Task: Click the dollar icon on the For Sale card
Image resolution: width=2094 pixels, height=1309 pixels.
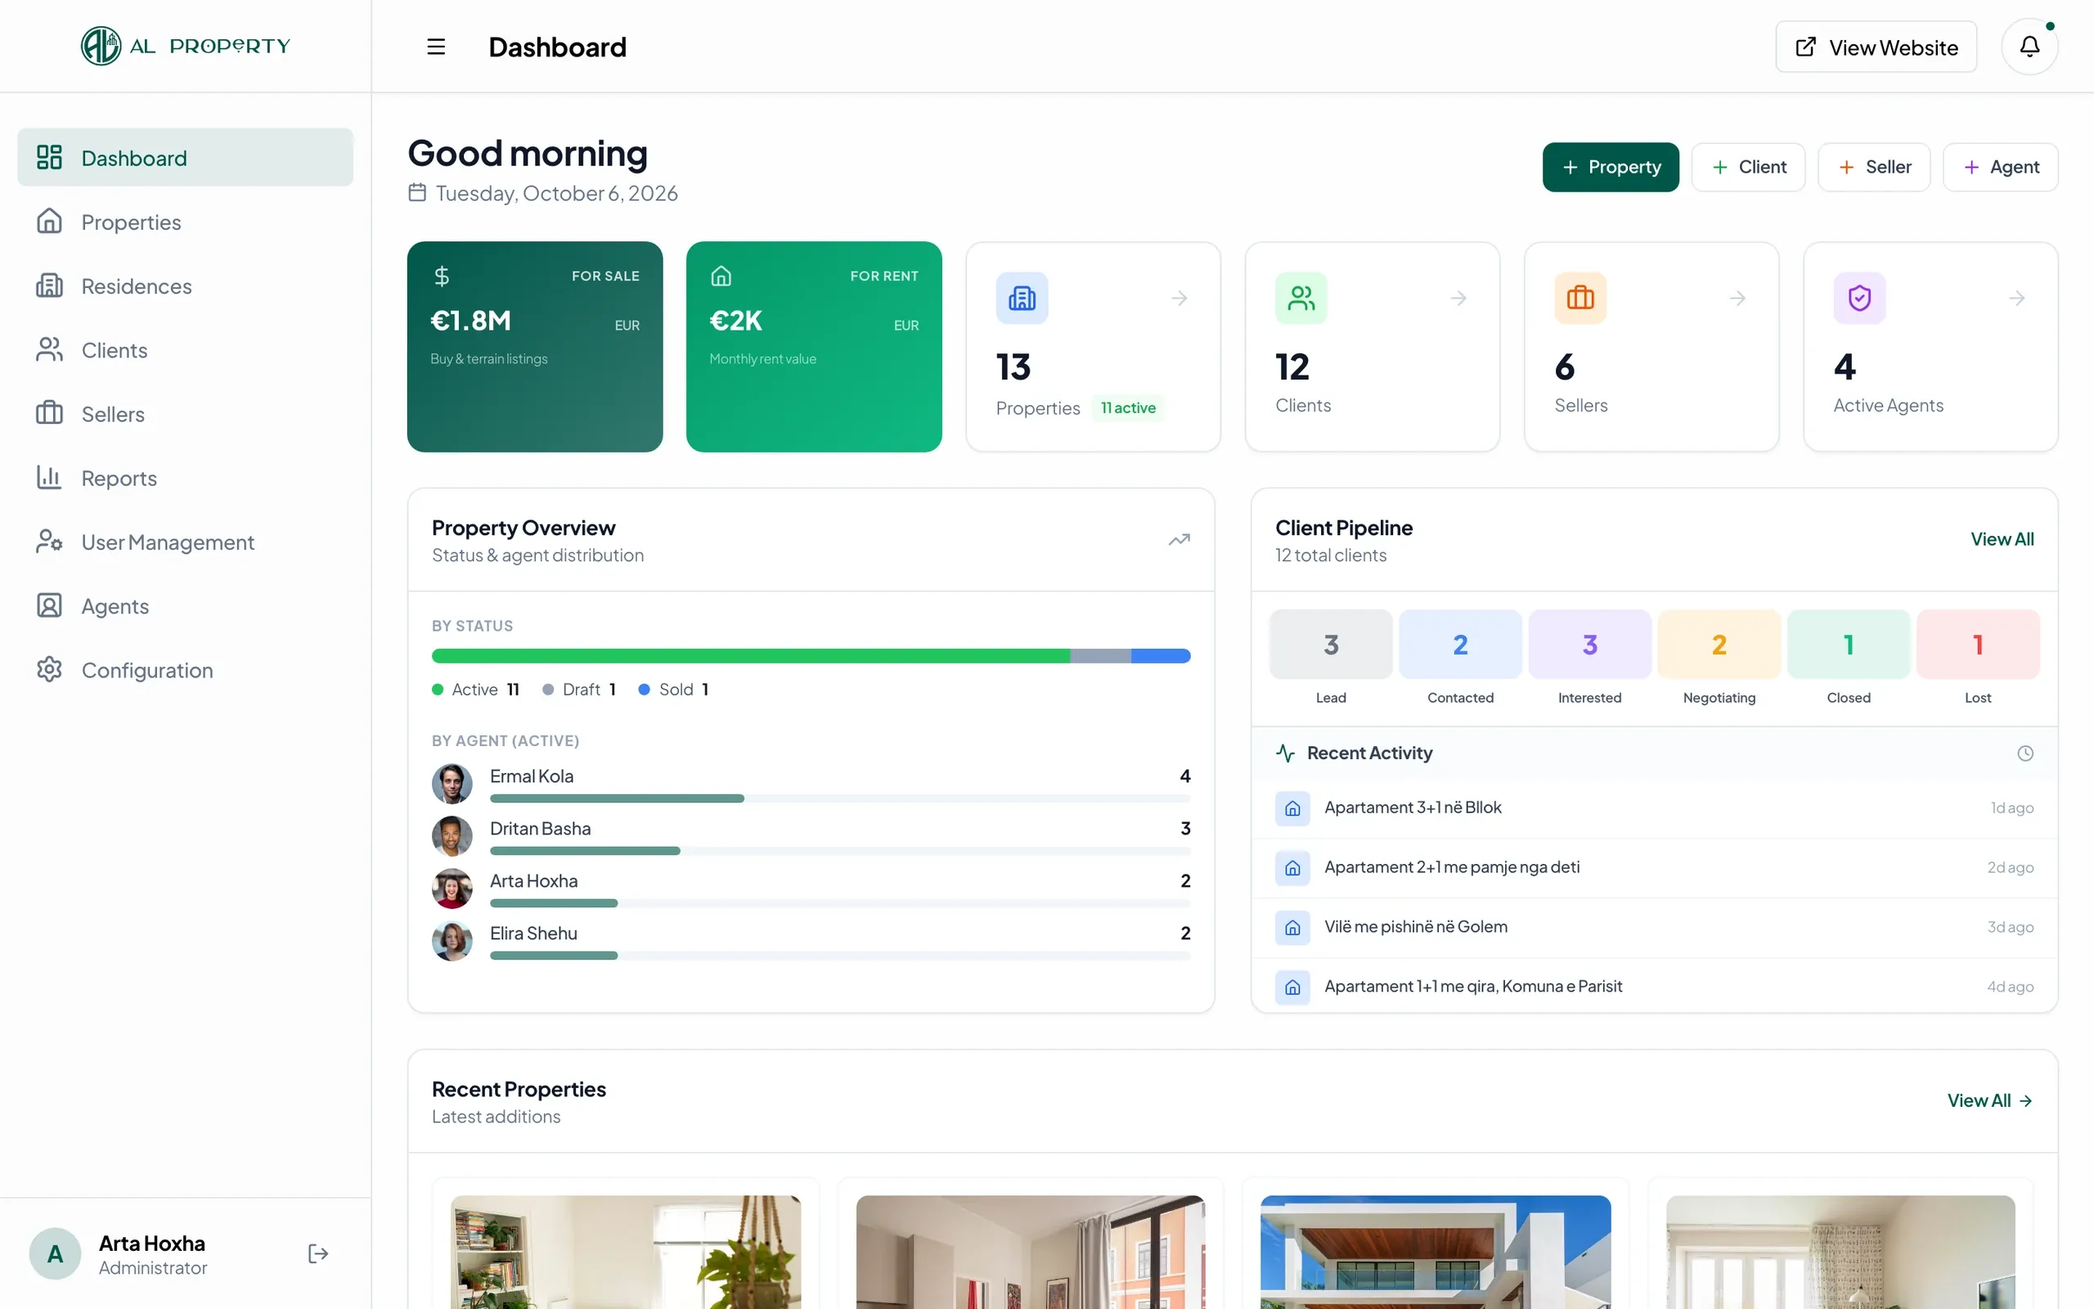Action: pos(442,277)
